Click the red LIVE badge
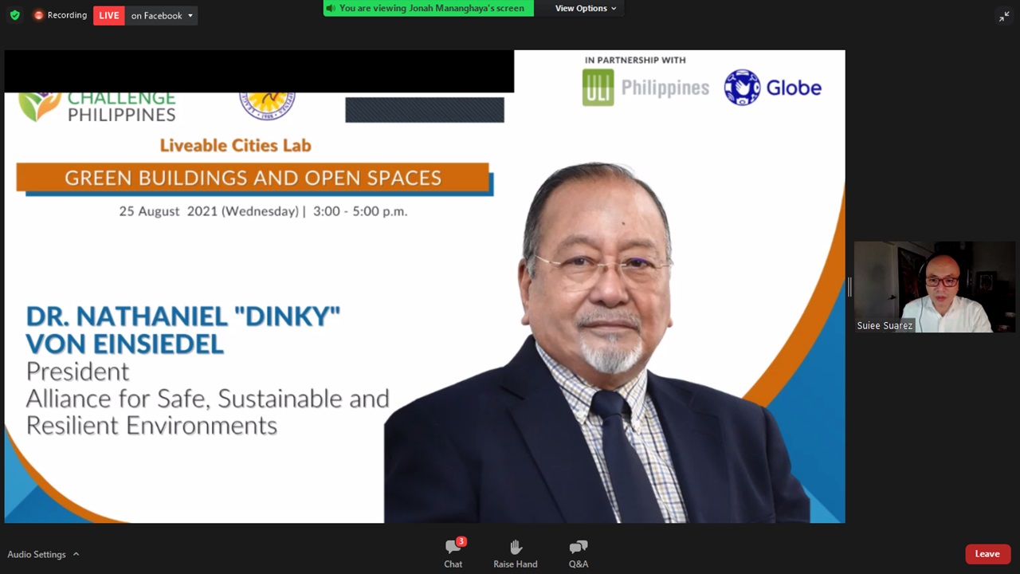This screenshot has height=574, width=1020. click(x=108, y=15)
